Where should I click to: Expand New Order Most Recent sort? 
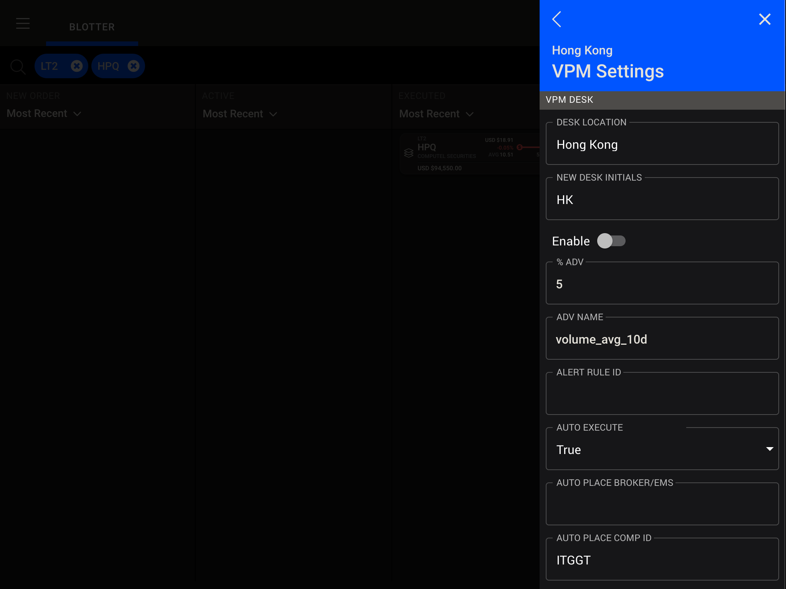pos(44,114)
